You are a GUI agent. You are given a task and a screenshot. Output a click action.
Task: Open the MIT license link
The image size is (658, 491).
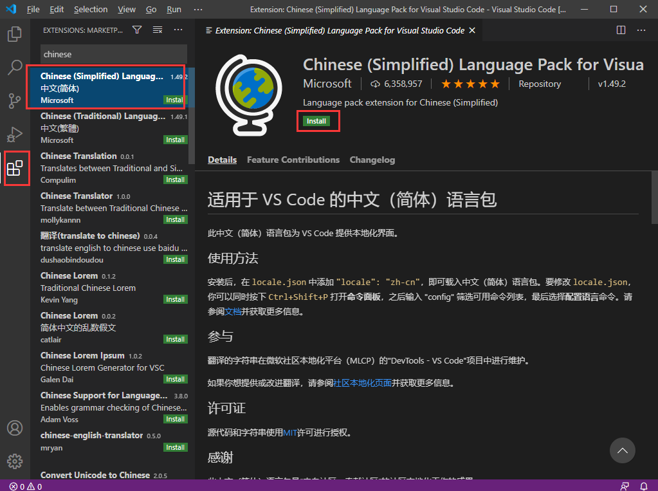click(x=290, y=432)
